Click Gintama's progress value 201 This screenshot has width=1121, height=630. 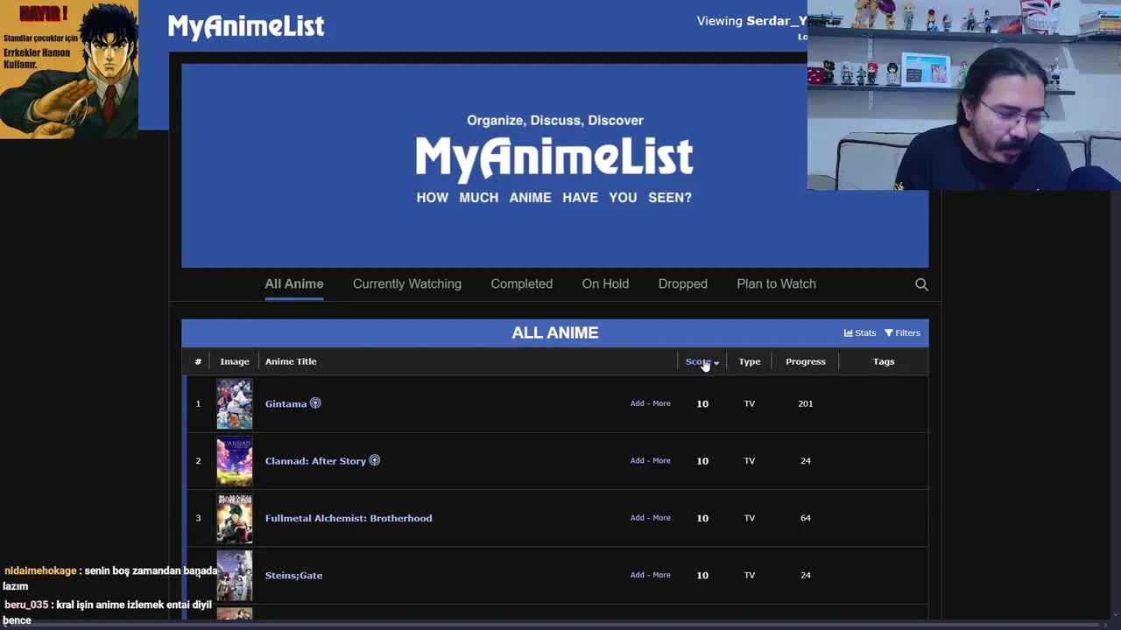pos(806,403)
